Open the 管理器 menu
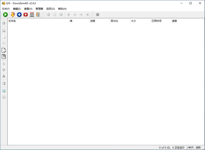The height and width of the screenshot is (150, 205). [x=39, y=9]
